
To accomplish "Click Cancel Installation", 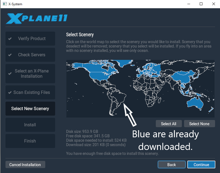I will click(25, 164).
